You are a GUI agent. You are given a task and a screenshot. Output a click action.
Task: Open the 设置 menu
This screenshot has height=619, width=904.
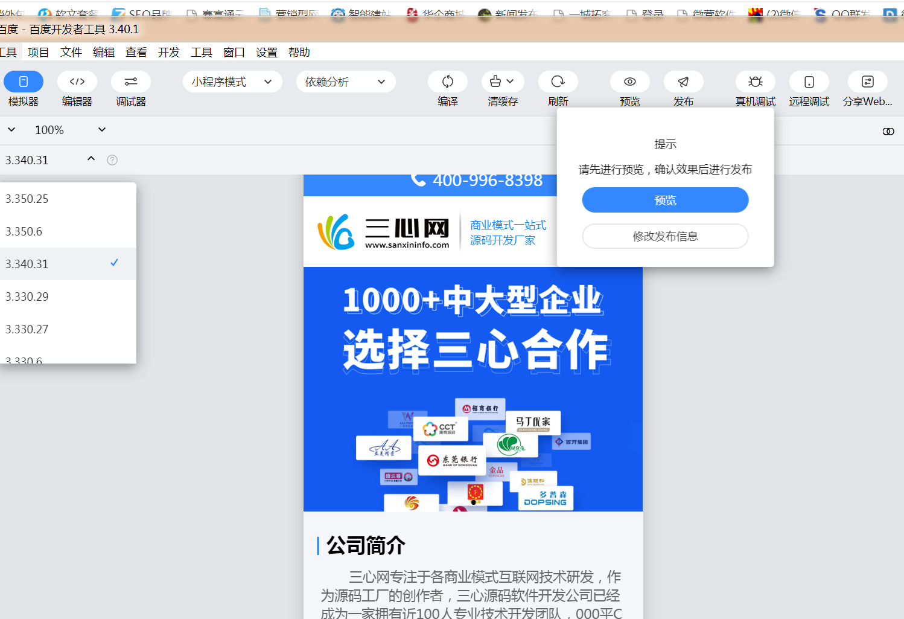tap(267, 53)
